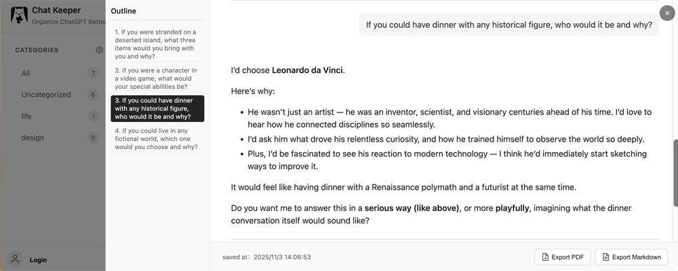Go to fictional world outline item
Viewport: 678px width, 271px height.
pyautogui.click(x=157, y=139)
